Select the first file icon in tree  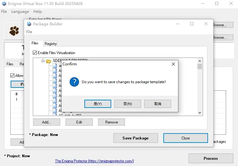coord(55,66)
